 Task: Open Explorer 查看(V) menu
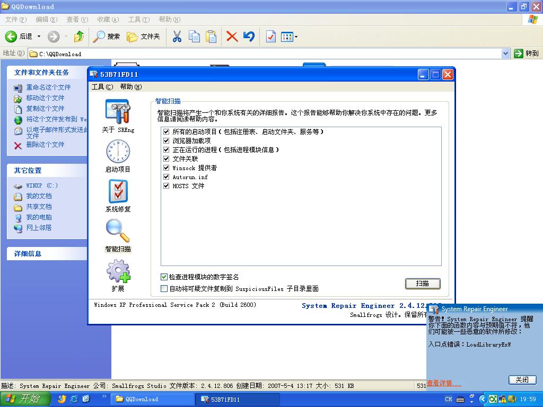tap(77, 20)
